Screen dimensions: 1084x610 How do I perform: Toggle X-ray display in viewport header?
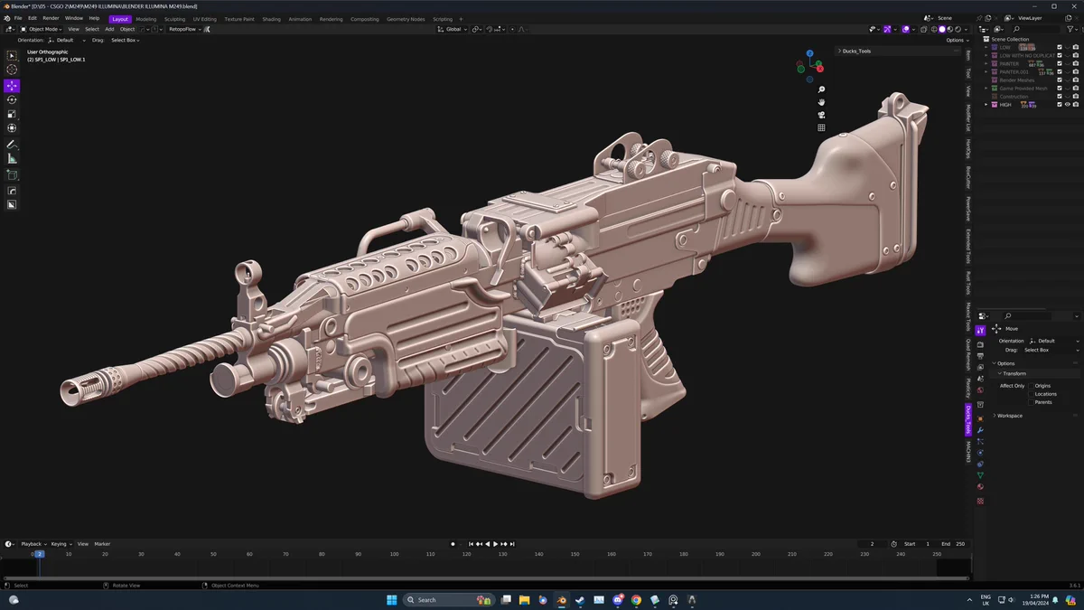pyautogui.click(x=923, y=29)
